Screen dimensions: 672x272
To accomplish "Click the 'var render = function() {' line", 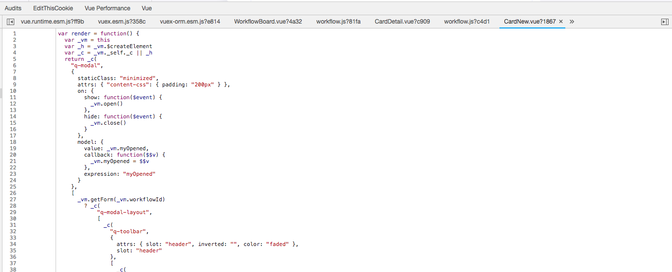I will 99,33.
